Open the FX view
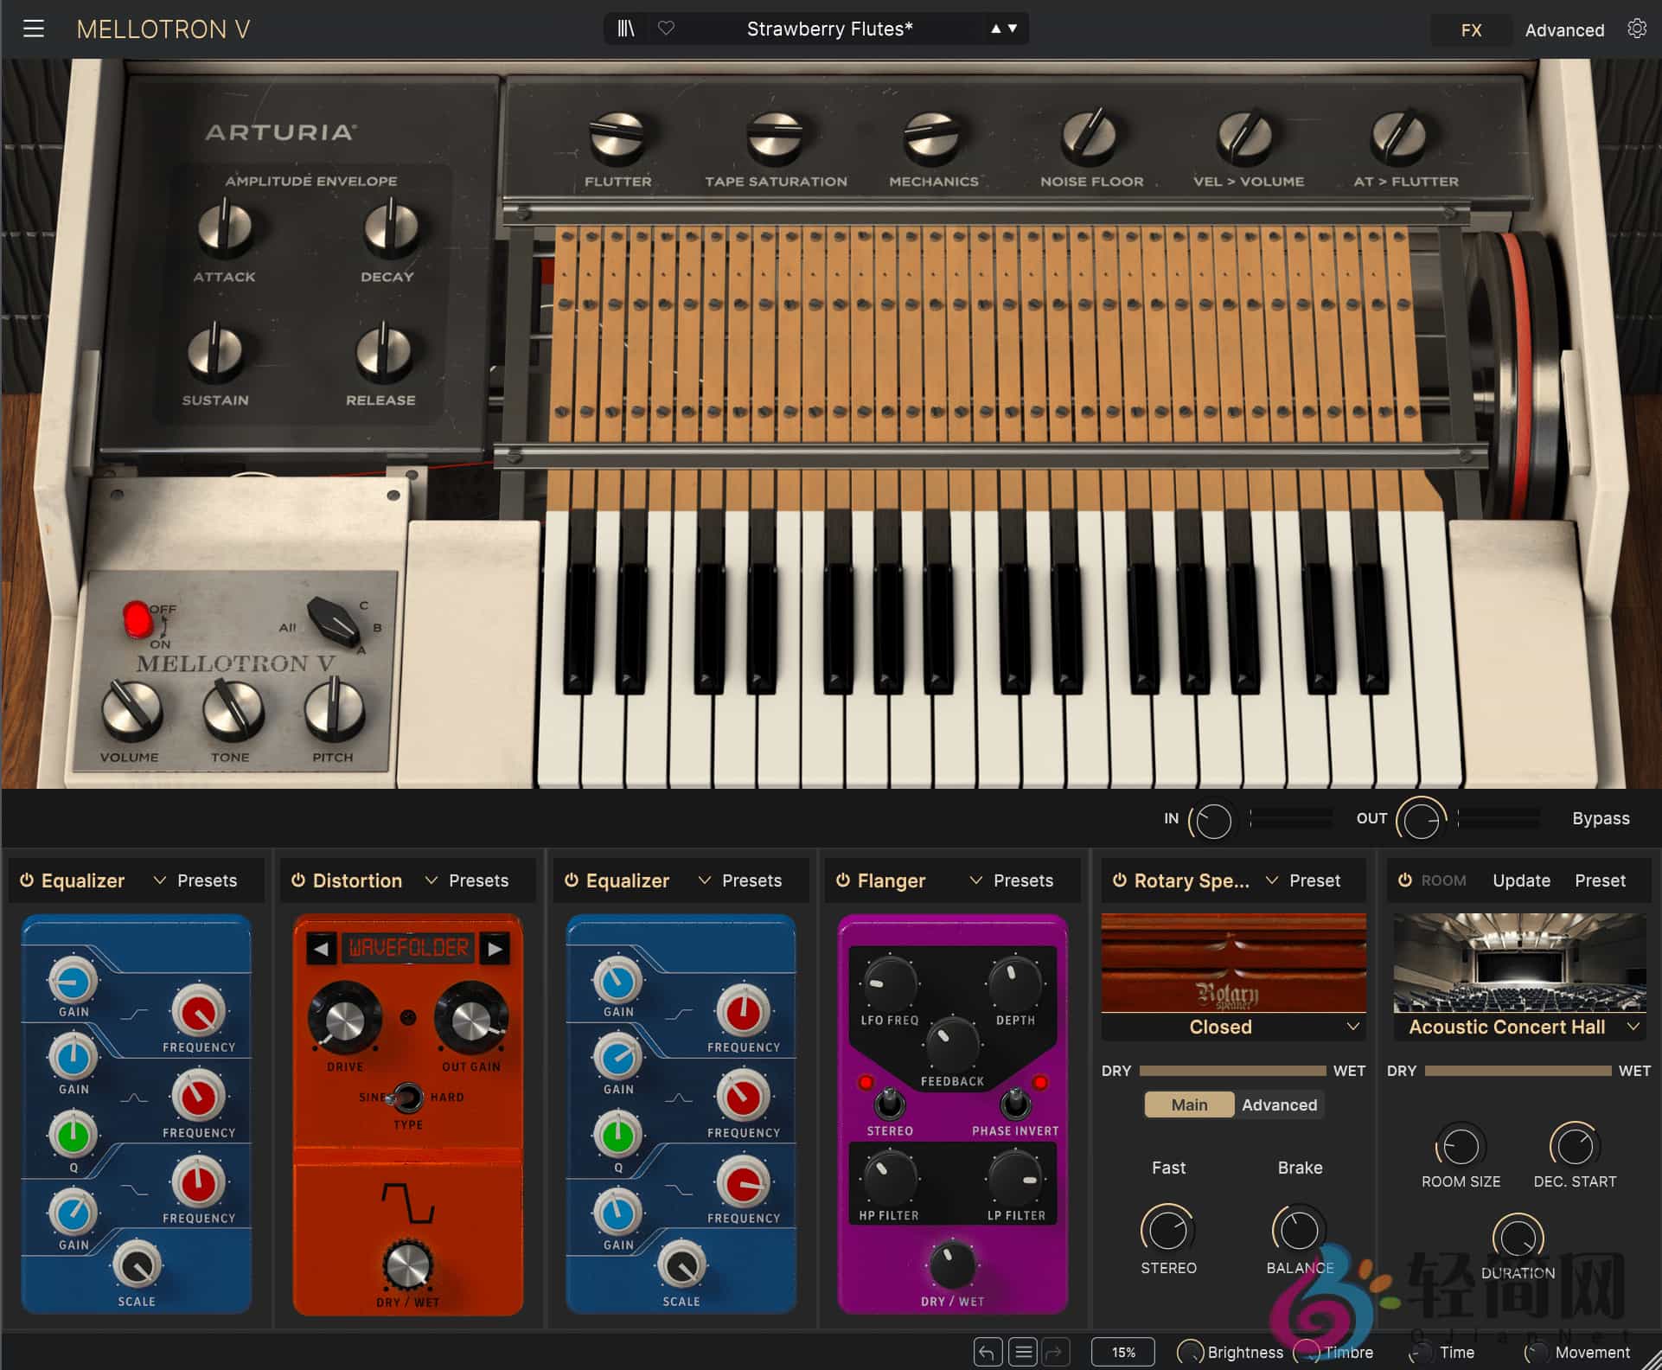The image size is (1662, 1370). click(1470, 29)
